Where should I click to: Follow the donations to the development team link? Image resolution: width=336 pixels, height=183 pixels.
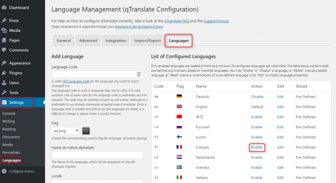pos(138,27)
